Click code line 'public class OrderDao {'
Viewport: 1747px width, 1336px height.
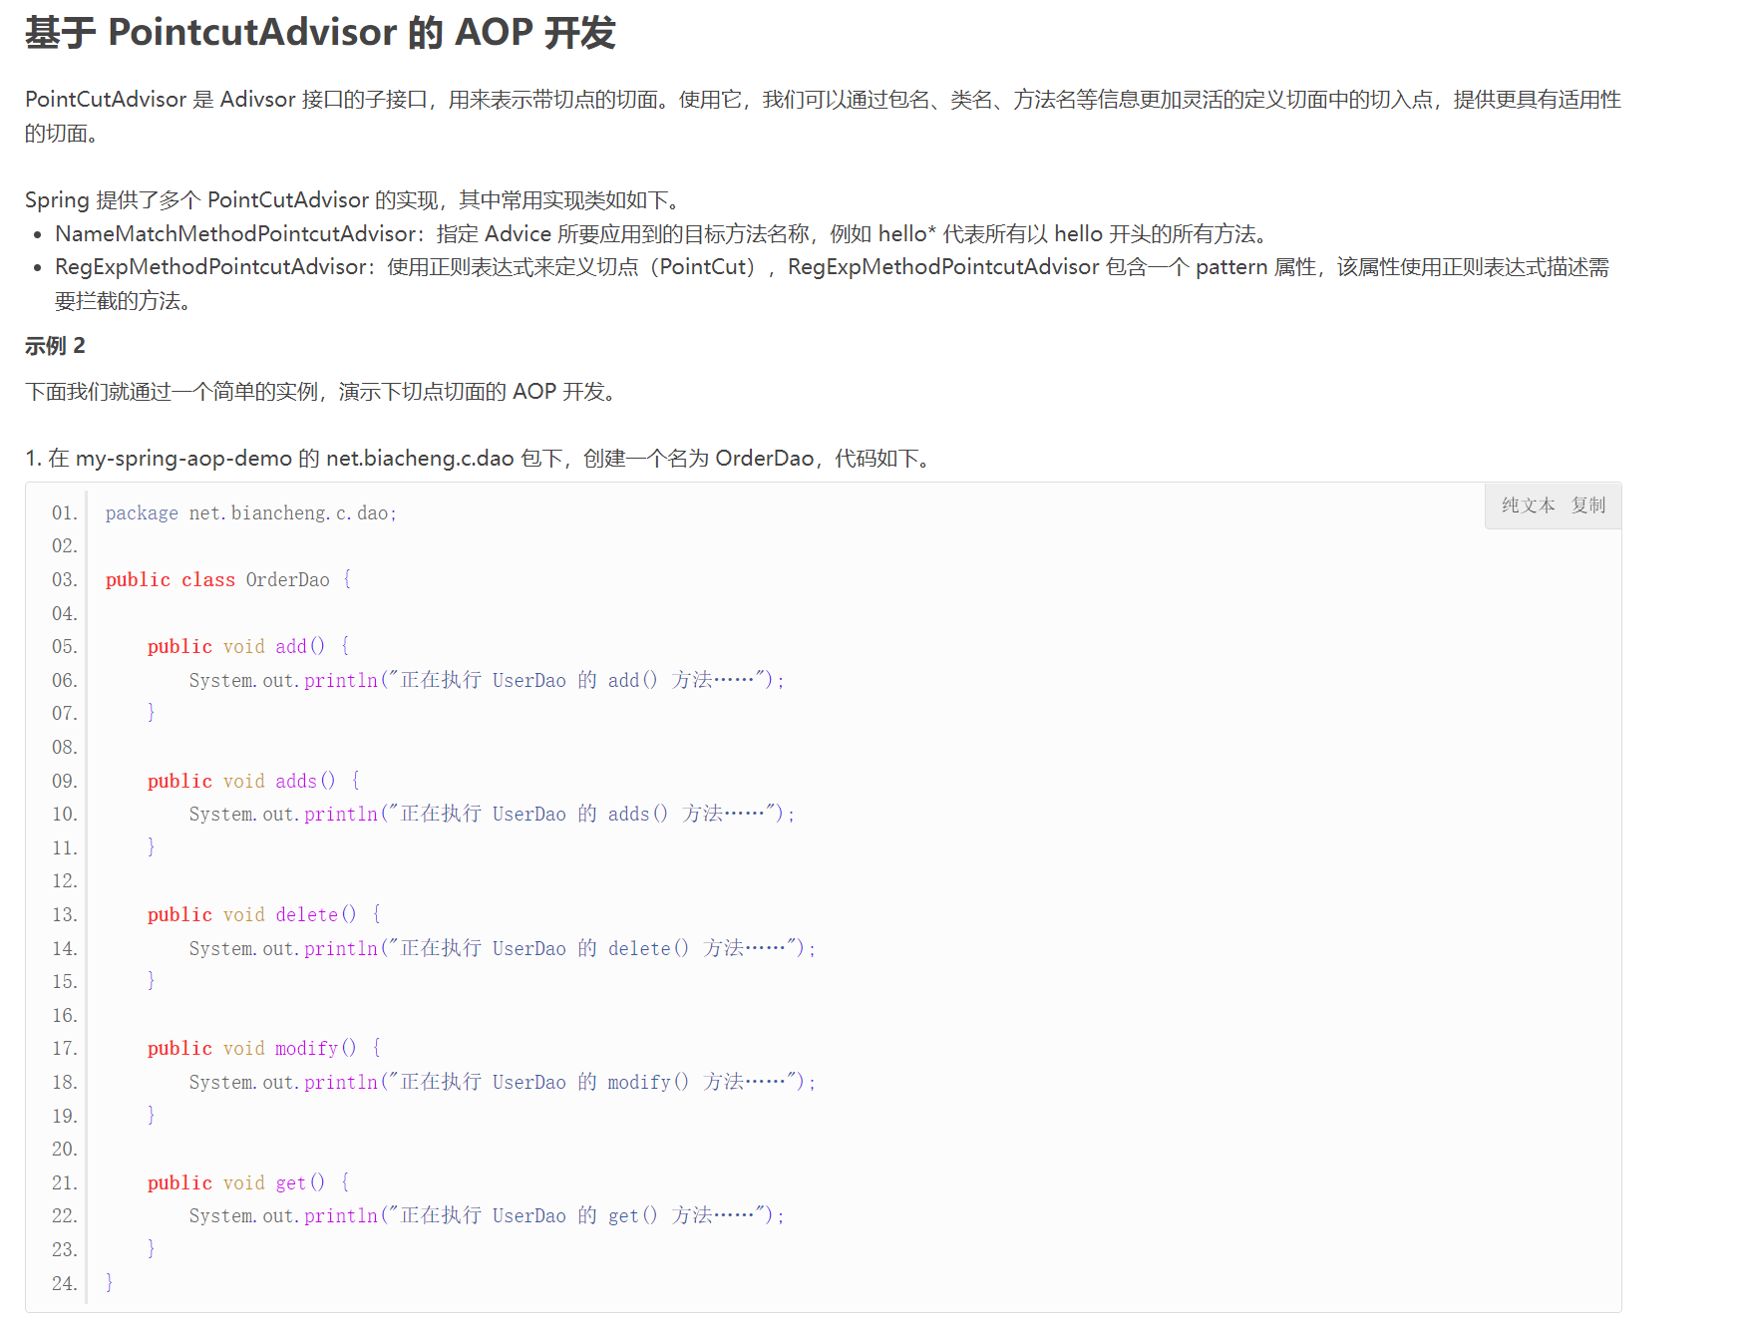pyautogui.click(x=228, y=580)
